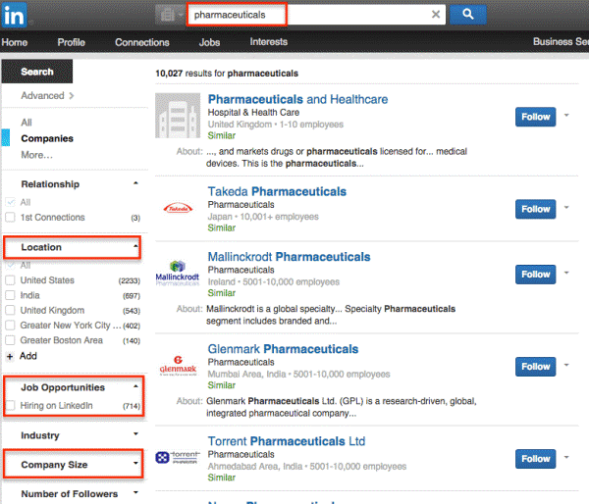
Task: Follow Takeda Pharmaceuticals
Action: [535, 209]
